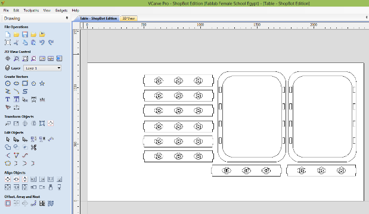The width and height of the screenshot is (369, 214).
Task: Open the Job Setup dimensions icon
Action: 8,42
